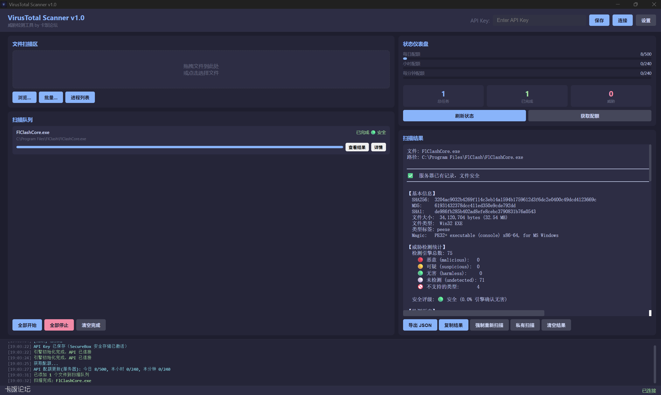This screenshot has height=395, width=661.
Task: Click the 保存 button for the API key
Action: pos(599,20)
